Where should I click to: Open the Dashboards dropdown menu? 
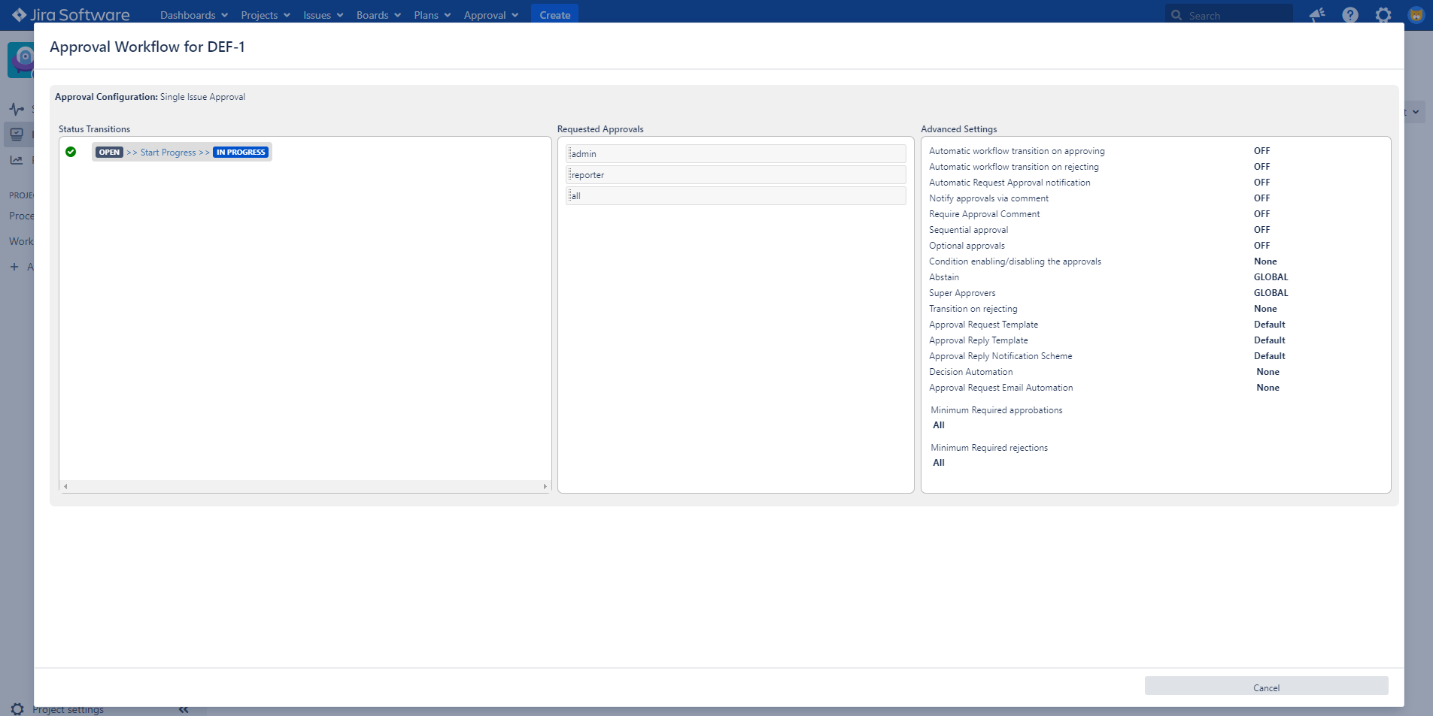(x=194, y=15)
